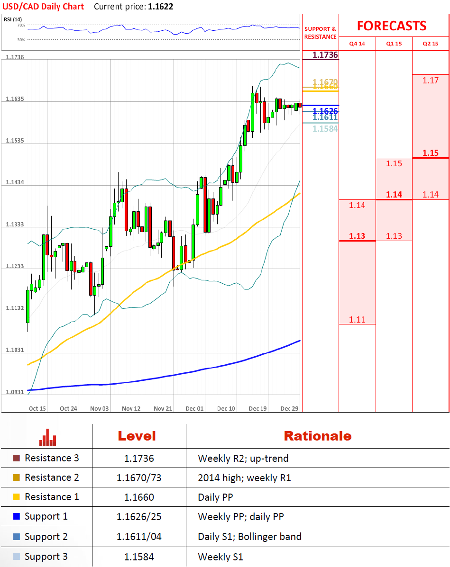
Task: Click the bold 1.14 in Q1 15 forecast
Action: (x=394, y=195)
